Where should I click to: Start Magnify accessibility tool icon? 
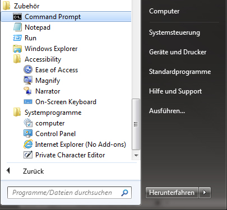pyautogui.click(x=28, y=81)
